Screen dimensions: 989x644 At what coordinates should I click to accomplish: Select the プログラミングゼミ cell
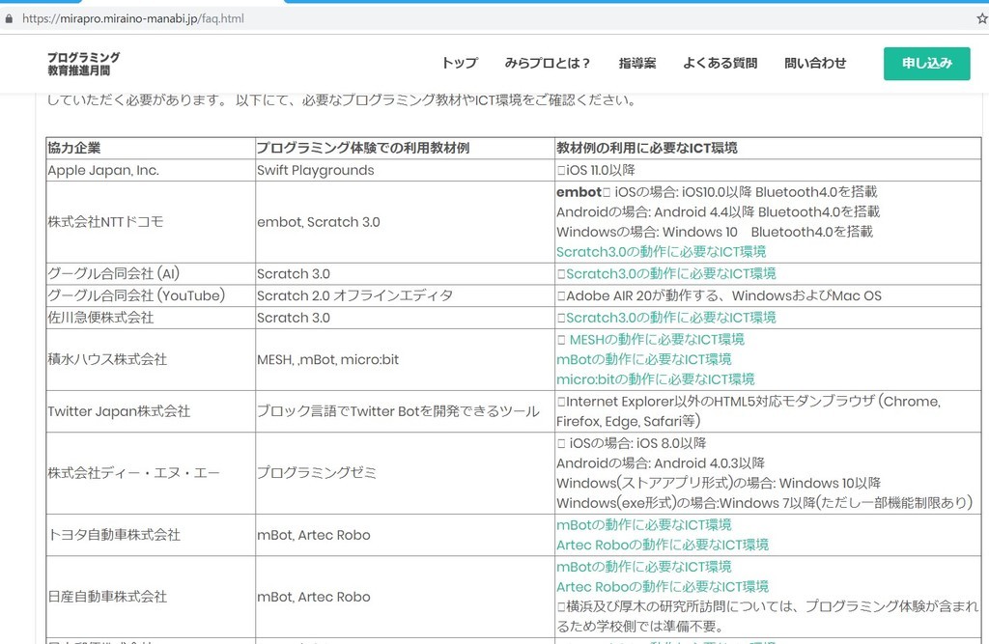405,473
